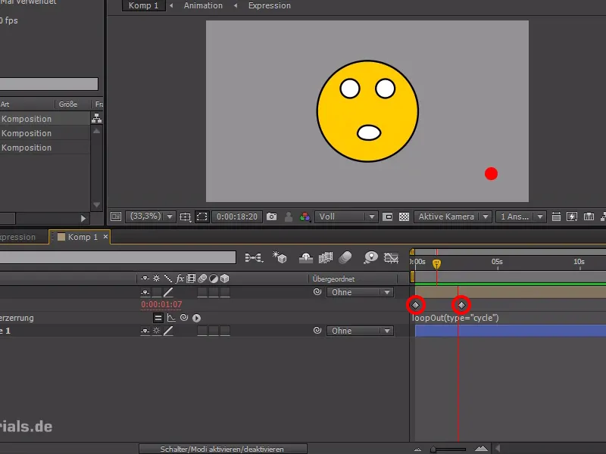Click the shy column header icon

click(x=145, y=278)
